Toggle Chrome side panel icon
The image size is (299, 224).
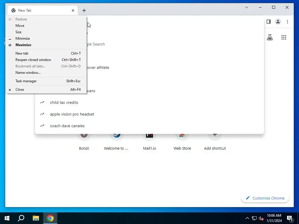click(x=269, y=22)
